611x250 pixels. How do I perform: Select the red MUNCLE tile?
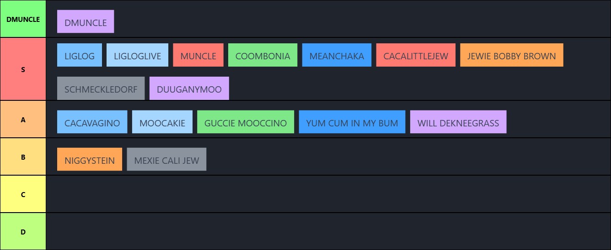[198, 55]
